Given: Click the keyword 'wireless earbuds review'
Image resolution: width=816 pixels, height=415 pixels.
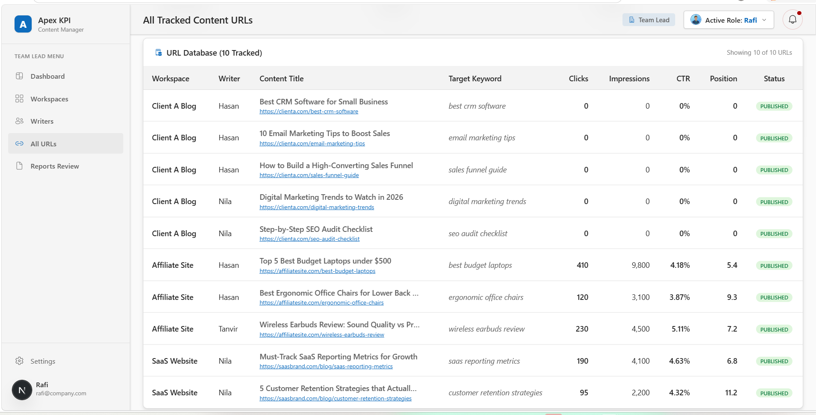Looking at the screenshot, I should pos(486,329).
